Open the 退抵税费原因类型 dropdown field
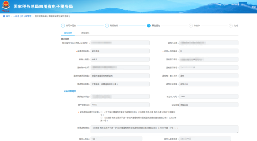This screenshot has height=141, width=257. pyautogui.click(x=120, y=76)
